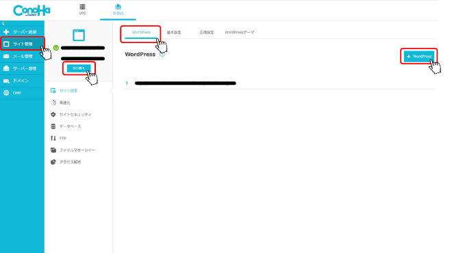The width and height of the screenshot is (452, 253).
Task: Launch ファイルマネージャー
Action: click(77, 150)
